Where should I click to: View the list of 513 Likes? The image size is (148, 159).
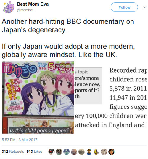[35, 152]
